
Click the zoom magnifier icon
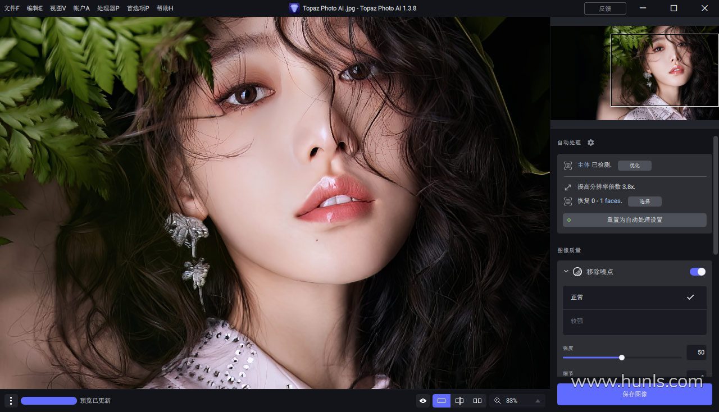(497, 401)
